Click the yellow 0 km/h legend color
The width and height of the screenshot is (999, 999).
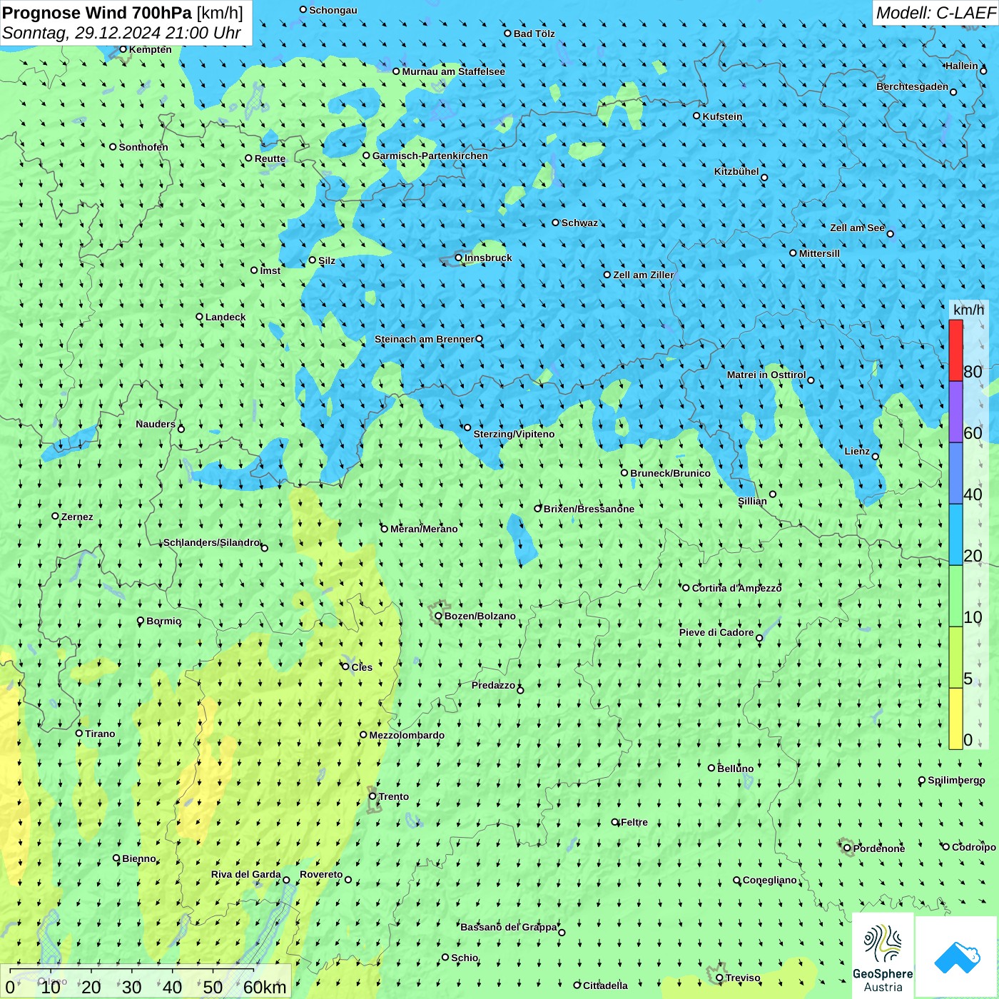point(955,719)
